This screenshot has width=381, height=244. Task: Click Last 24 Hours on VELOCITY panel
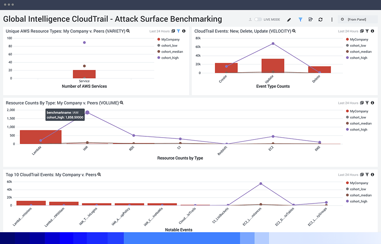click(348, 31)
